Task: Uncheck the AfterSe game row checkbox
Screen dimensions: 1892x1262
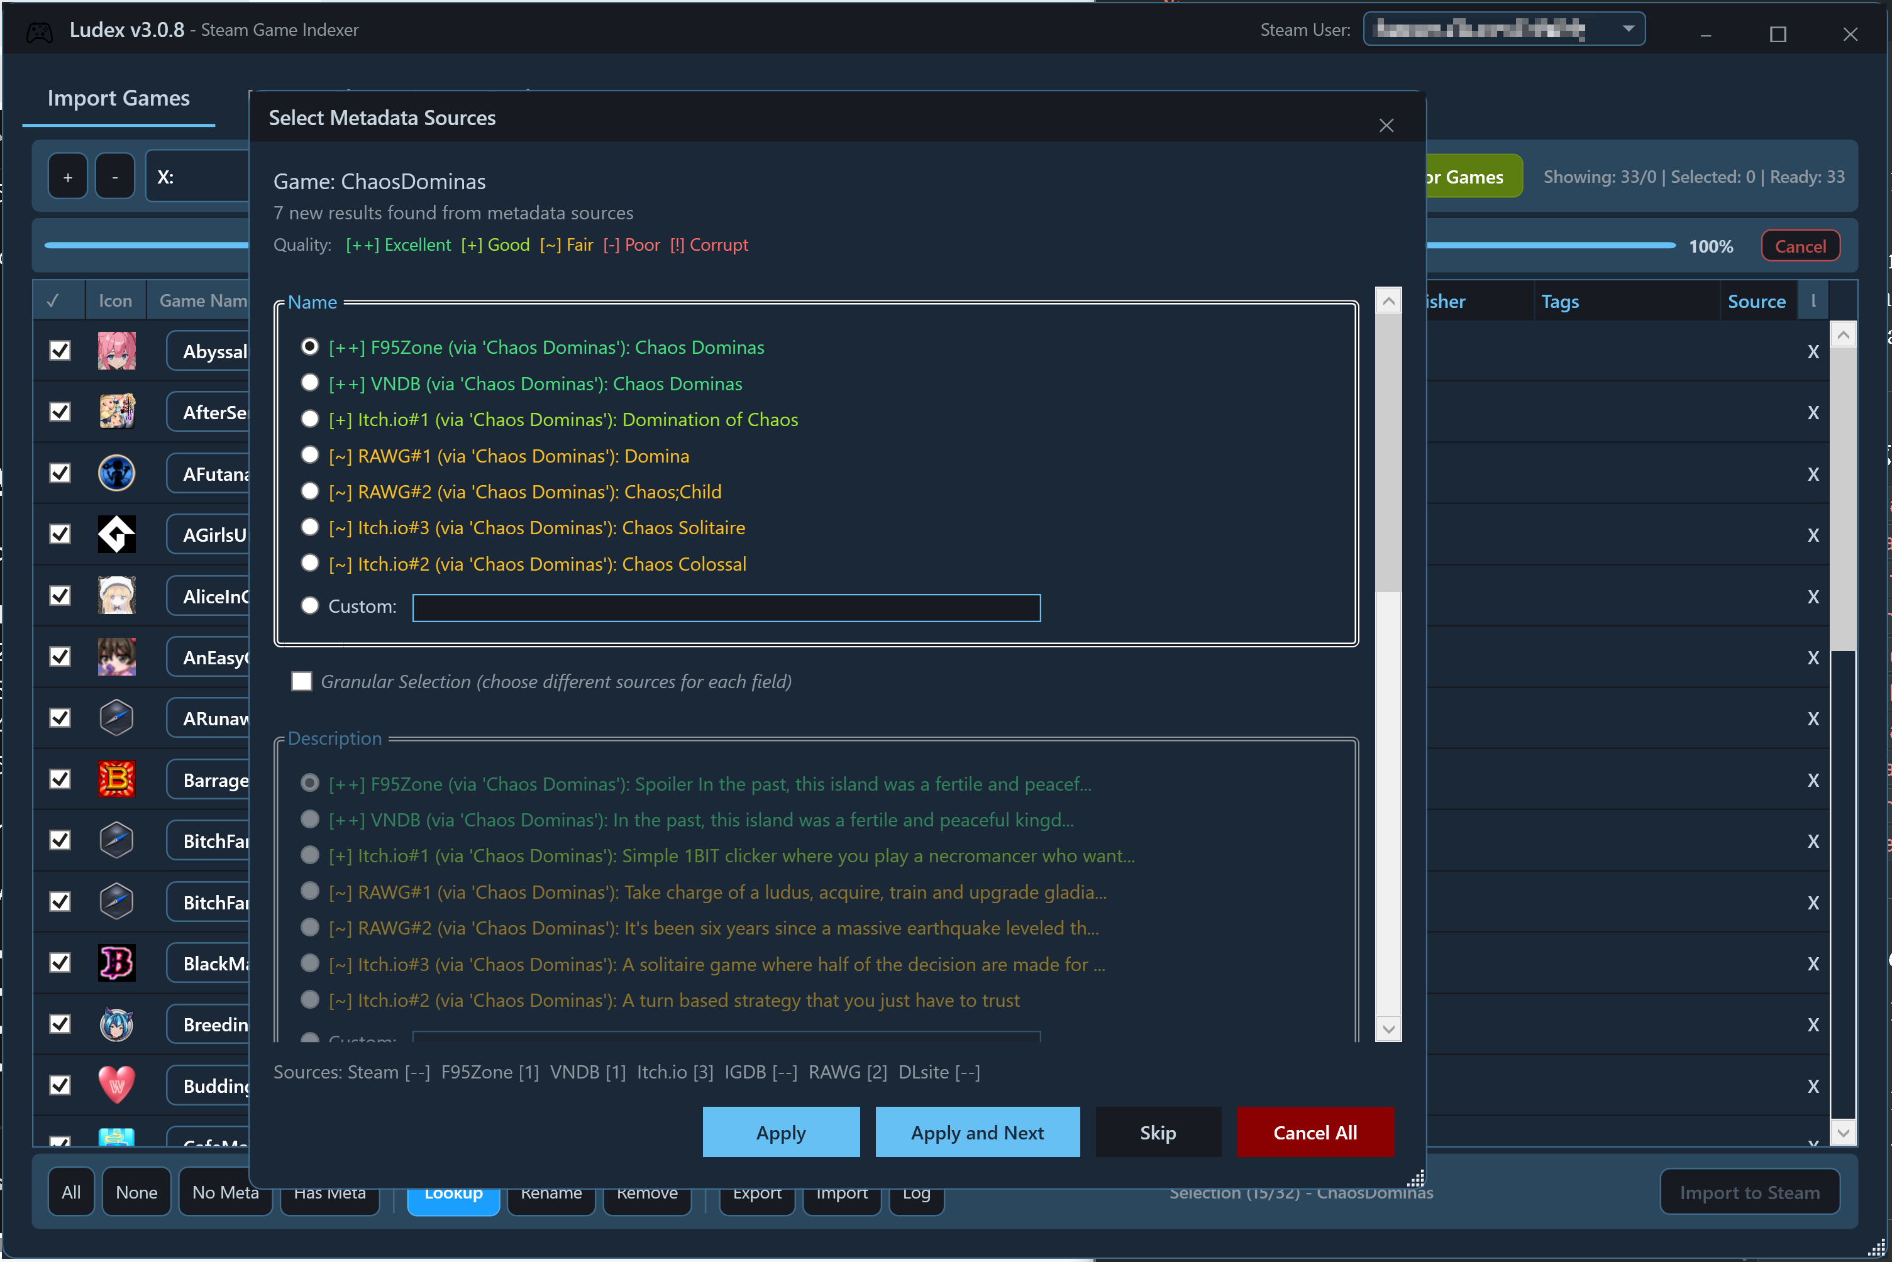Action: pyautogui.click(x=60, y=412)
